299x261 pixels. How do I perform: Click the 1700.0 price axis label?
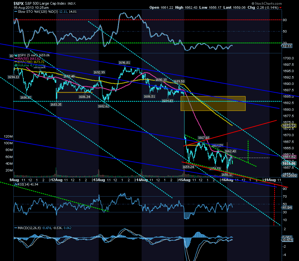(x=288, y=58)
